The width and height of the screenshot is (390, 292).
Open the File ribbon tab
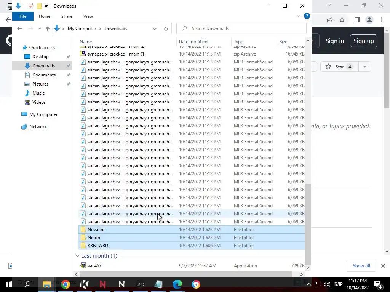(22, 16)
